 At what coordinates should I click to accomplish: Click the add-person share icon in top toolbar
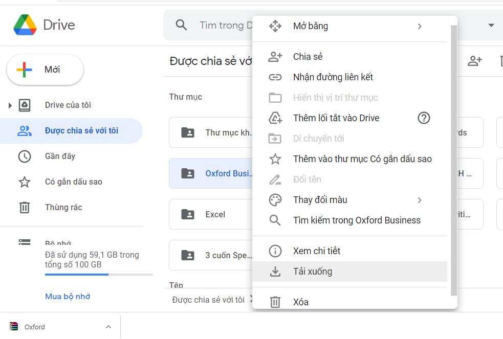[x=475, y=61]
